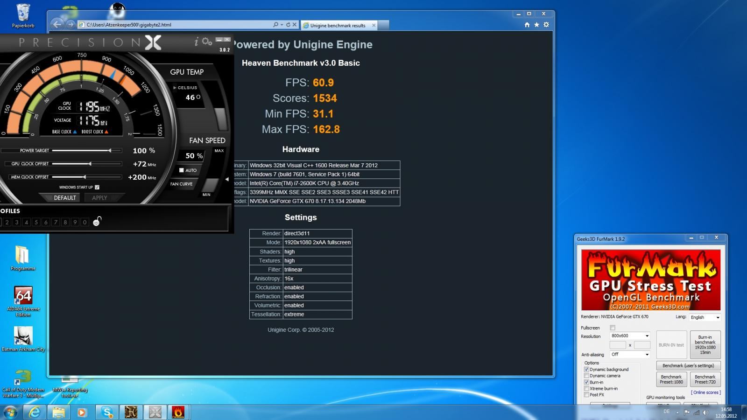This screenshot has width=747, height=420.
Task: Open a new Internet Explorer tab
Action: [383, 26]
